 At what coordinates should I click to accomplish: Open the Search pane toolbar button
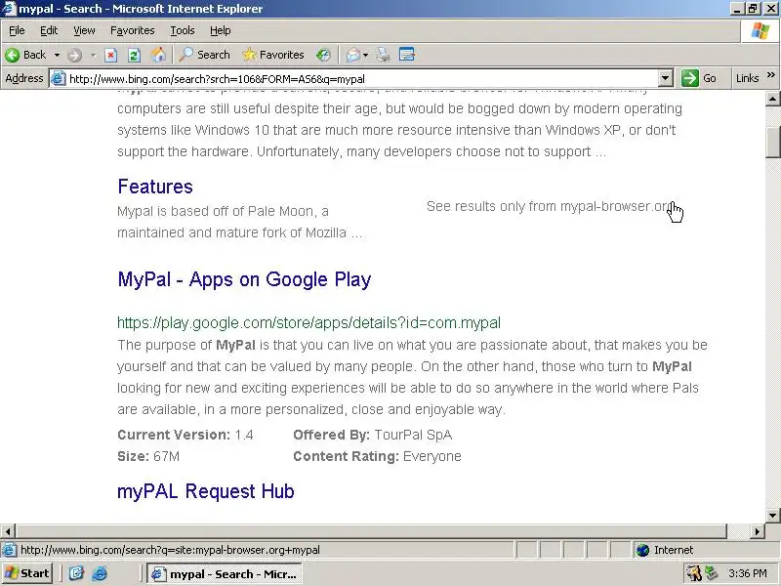point(205,55)
